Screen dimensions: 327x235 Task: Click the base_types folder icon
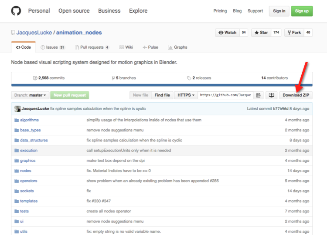pyautogui.click(x=17, y=130)
